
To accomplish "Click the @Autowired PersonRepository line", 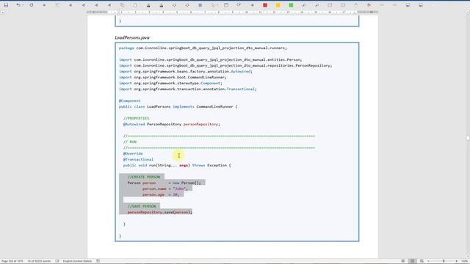I will (x=171, y=124).
